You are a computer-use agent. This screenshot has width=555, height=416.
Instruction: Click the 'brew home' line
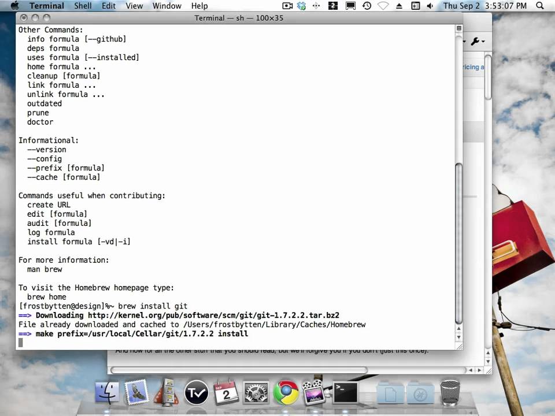tap(46, 297)
